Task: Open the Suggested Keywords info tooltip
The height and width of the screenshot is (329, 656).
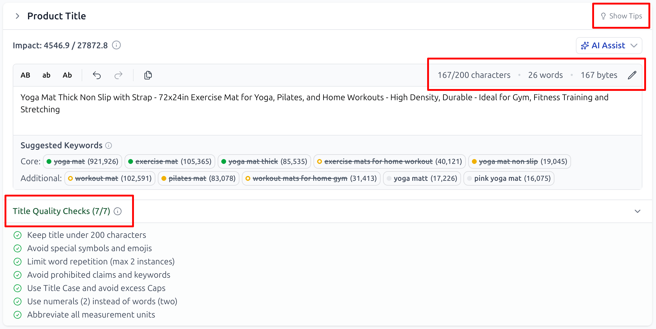Action: point(109,145)
